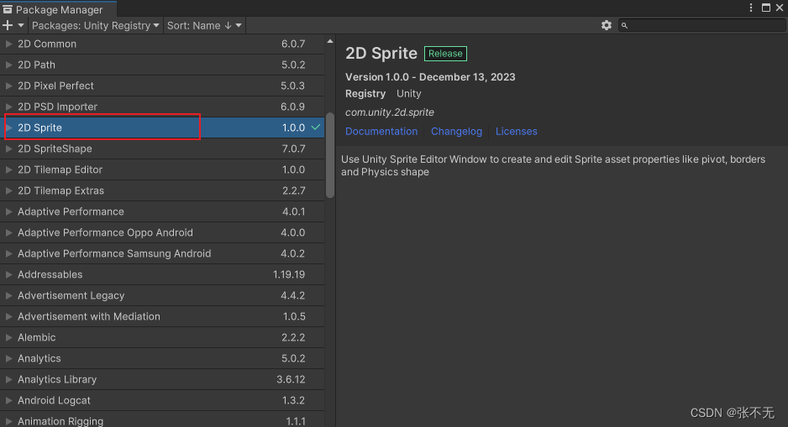Viewport: 788px width, 427px height.
Task: Select the Analytics package
Action: pyautogui.click(x=162, y=359)
